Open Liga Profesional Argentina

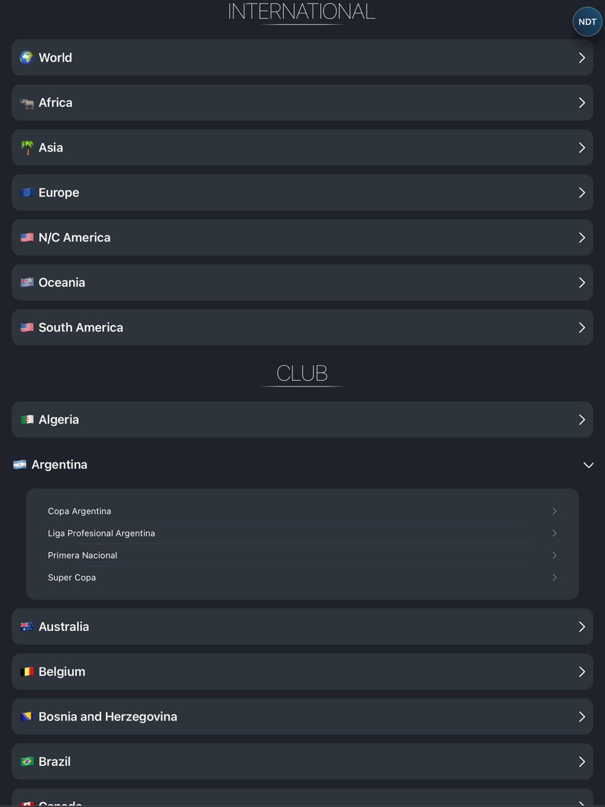(x=102, y=533)
